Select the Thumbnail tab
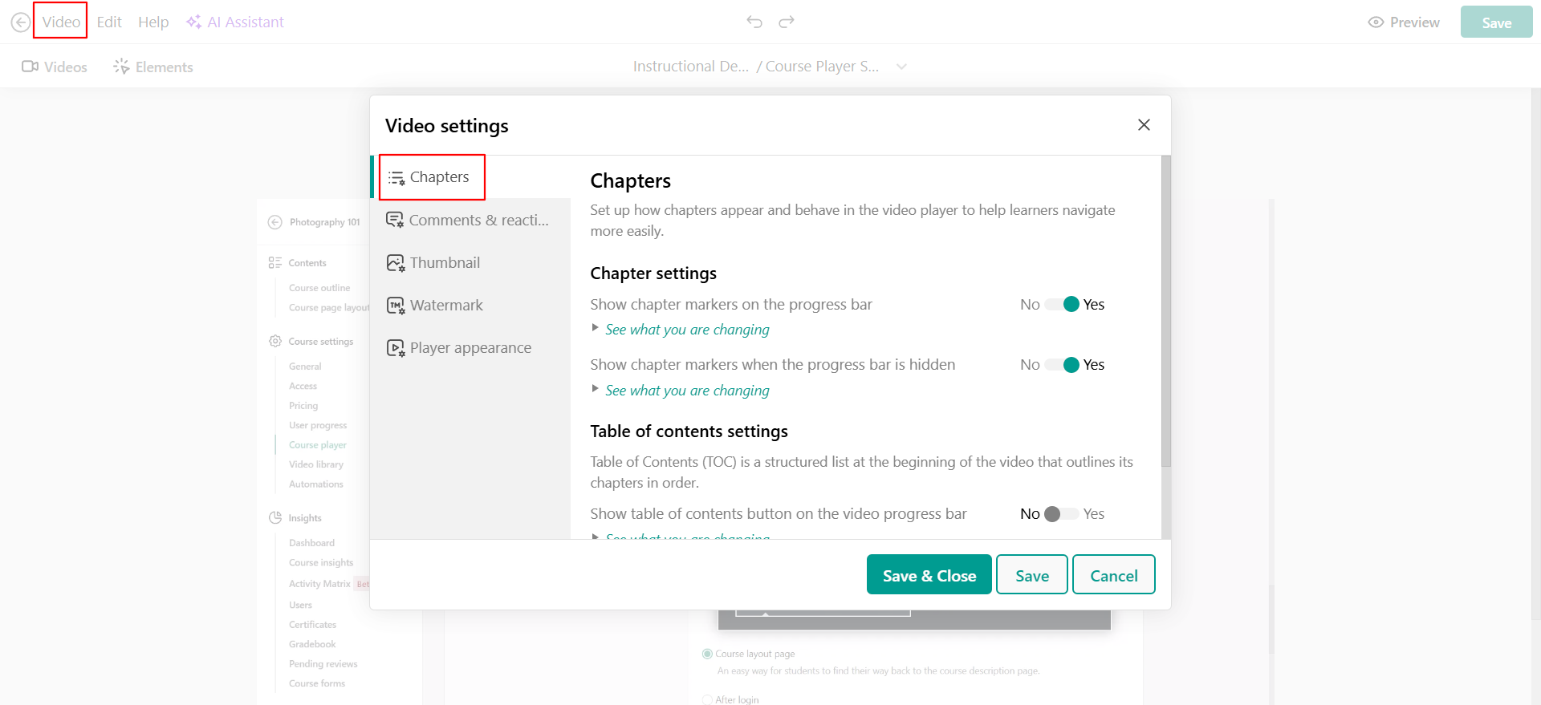The height and width of the screenshot is (705, 1541). pos(470,262)
